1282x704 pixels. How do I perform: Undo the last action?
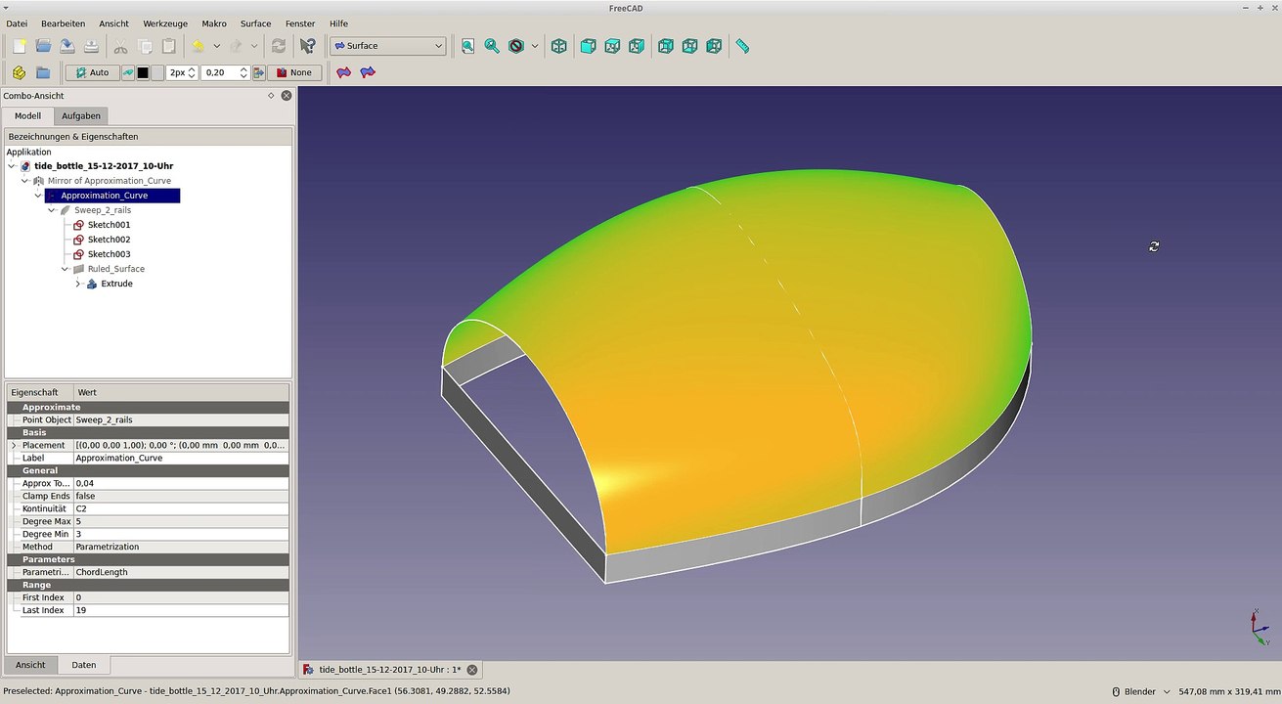(x=199, y=46)
